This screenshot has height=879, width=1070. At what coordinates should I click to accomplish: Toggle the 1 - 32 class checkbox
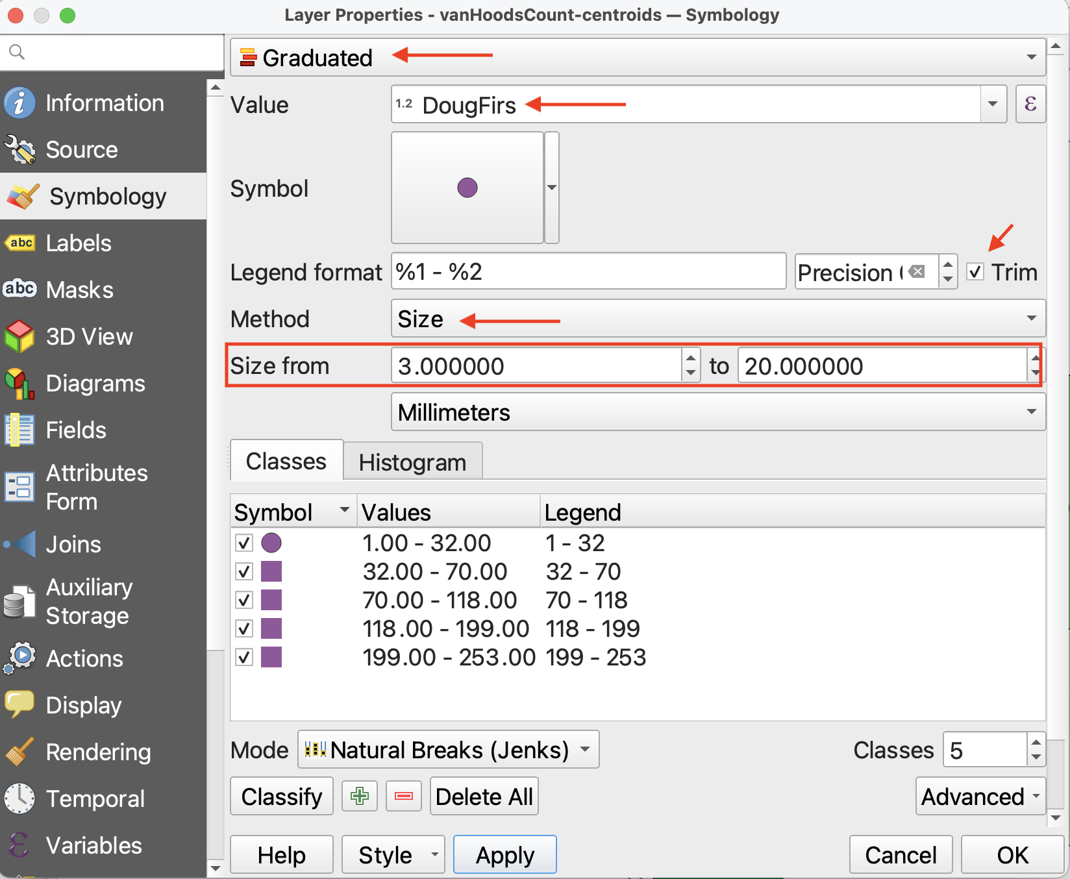point(244,543)
